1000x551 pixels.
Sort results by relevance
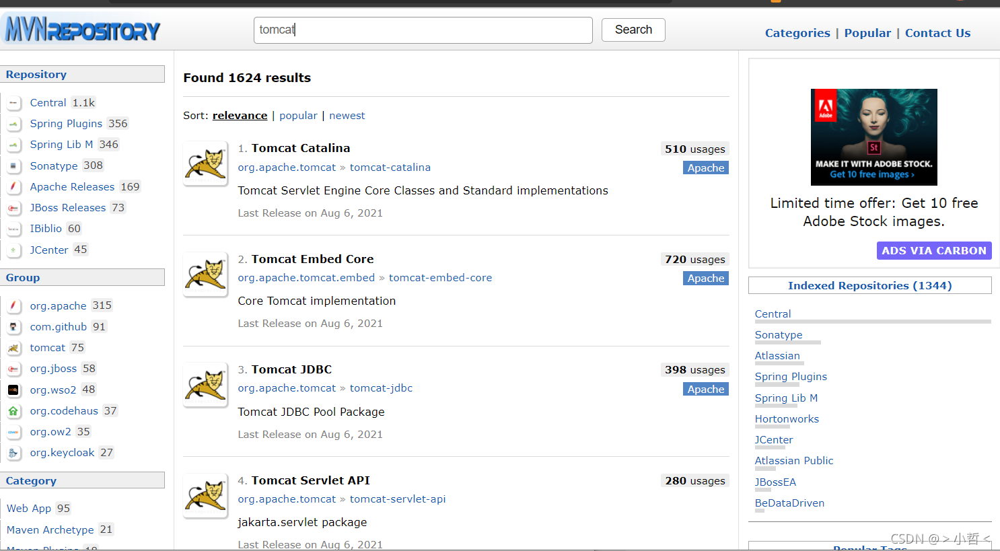point(240,116)
